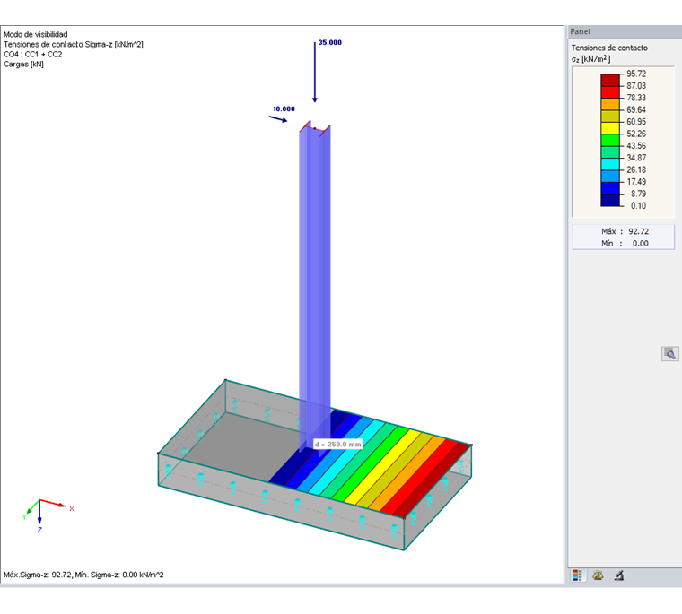
Task: Click the 'Tensiones de contacto Sigma-z' viewport label
Action: pyautogui.click(x=74, y=44)
